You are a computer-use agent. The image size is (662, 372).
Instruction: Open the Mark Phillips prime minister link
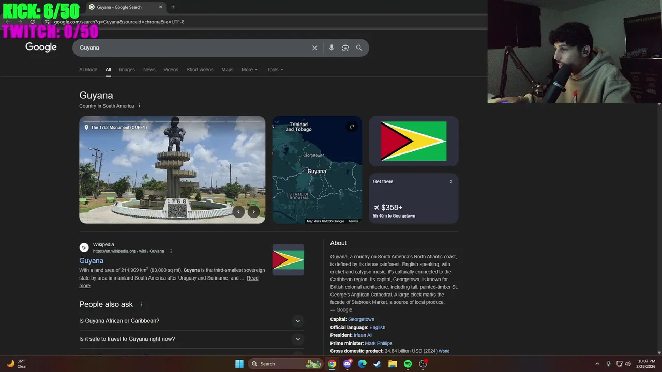tap(379, 343)
